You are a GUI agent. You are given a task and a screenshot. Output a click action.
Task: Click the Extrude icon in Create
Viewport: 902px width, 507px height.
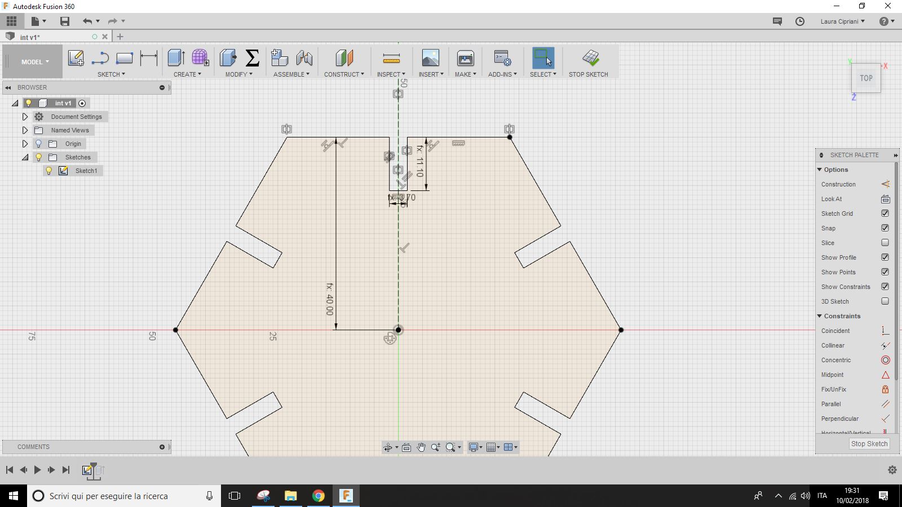(x=176, y=57)
